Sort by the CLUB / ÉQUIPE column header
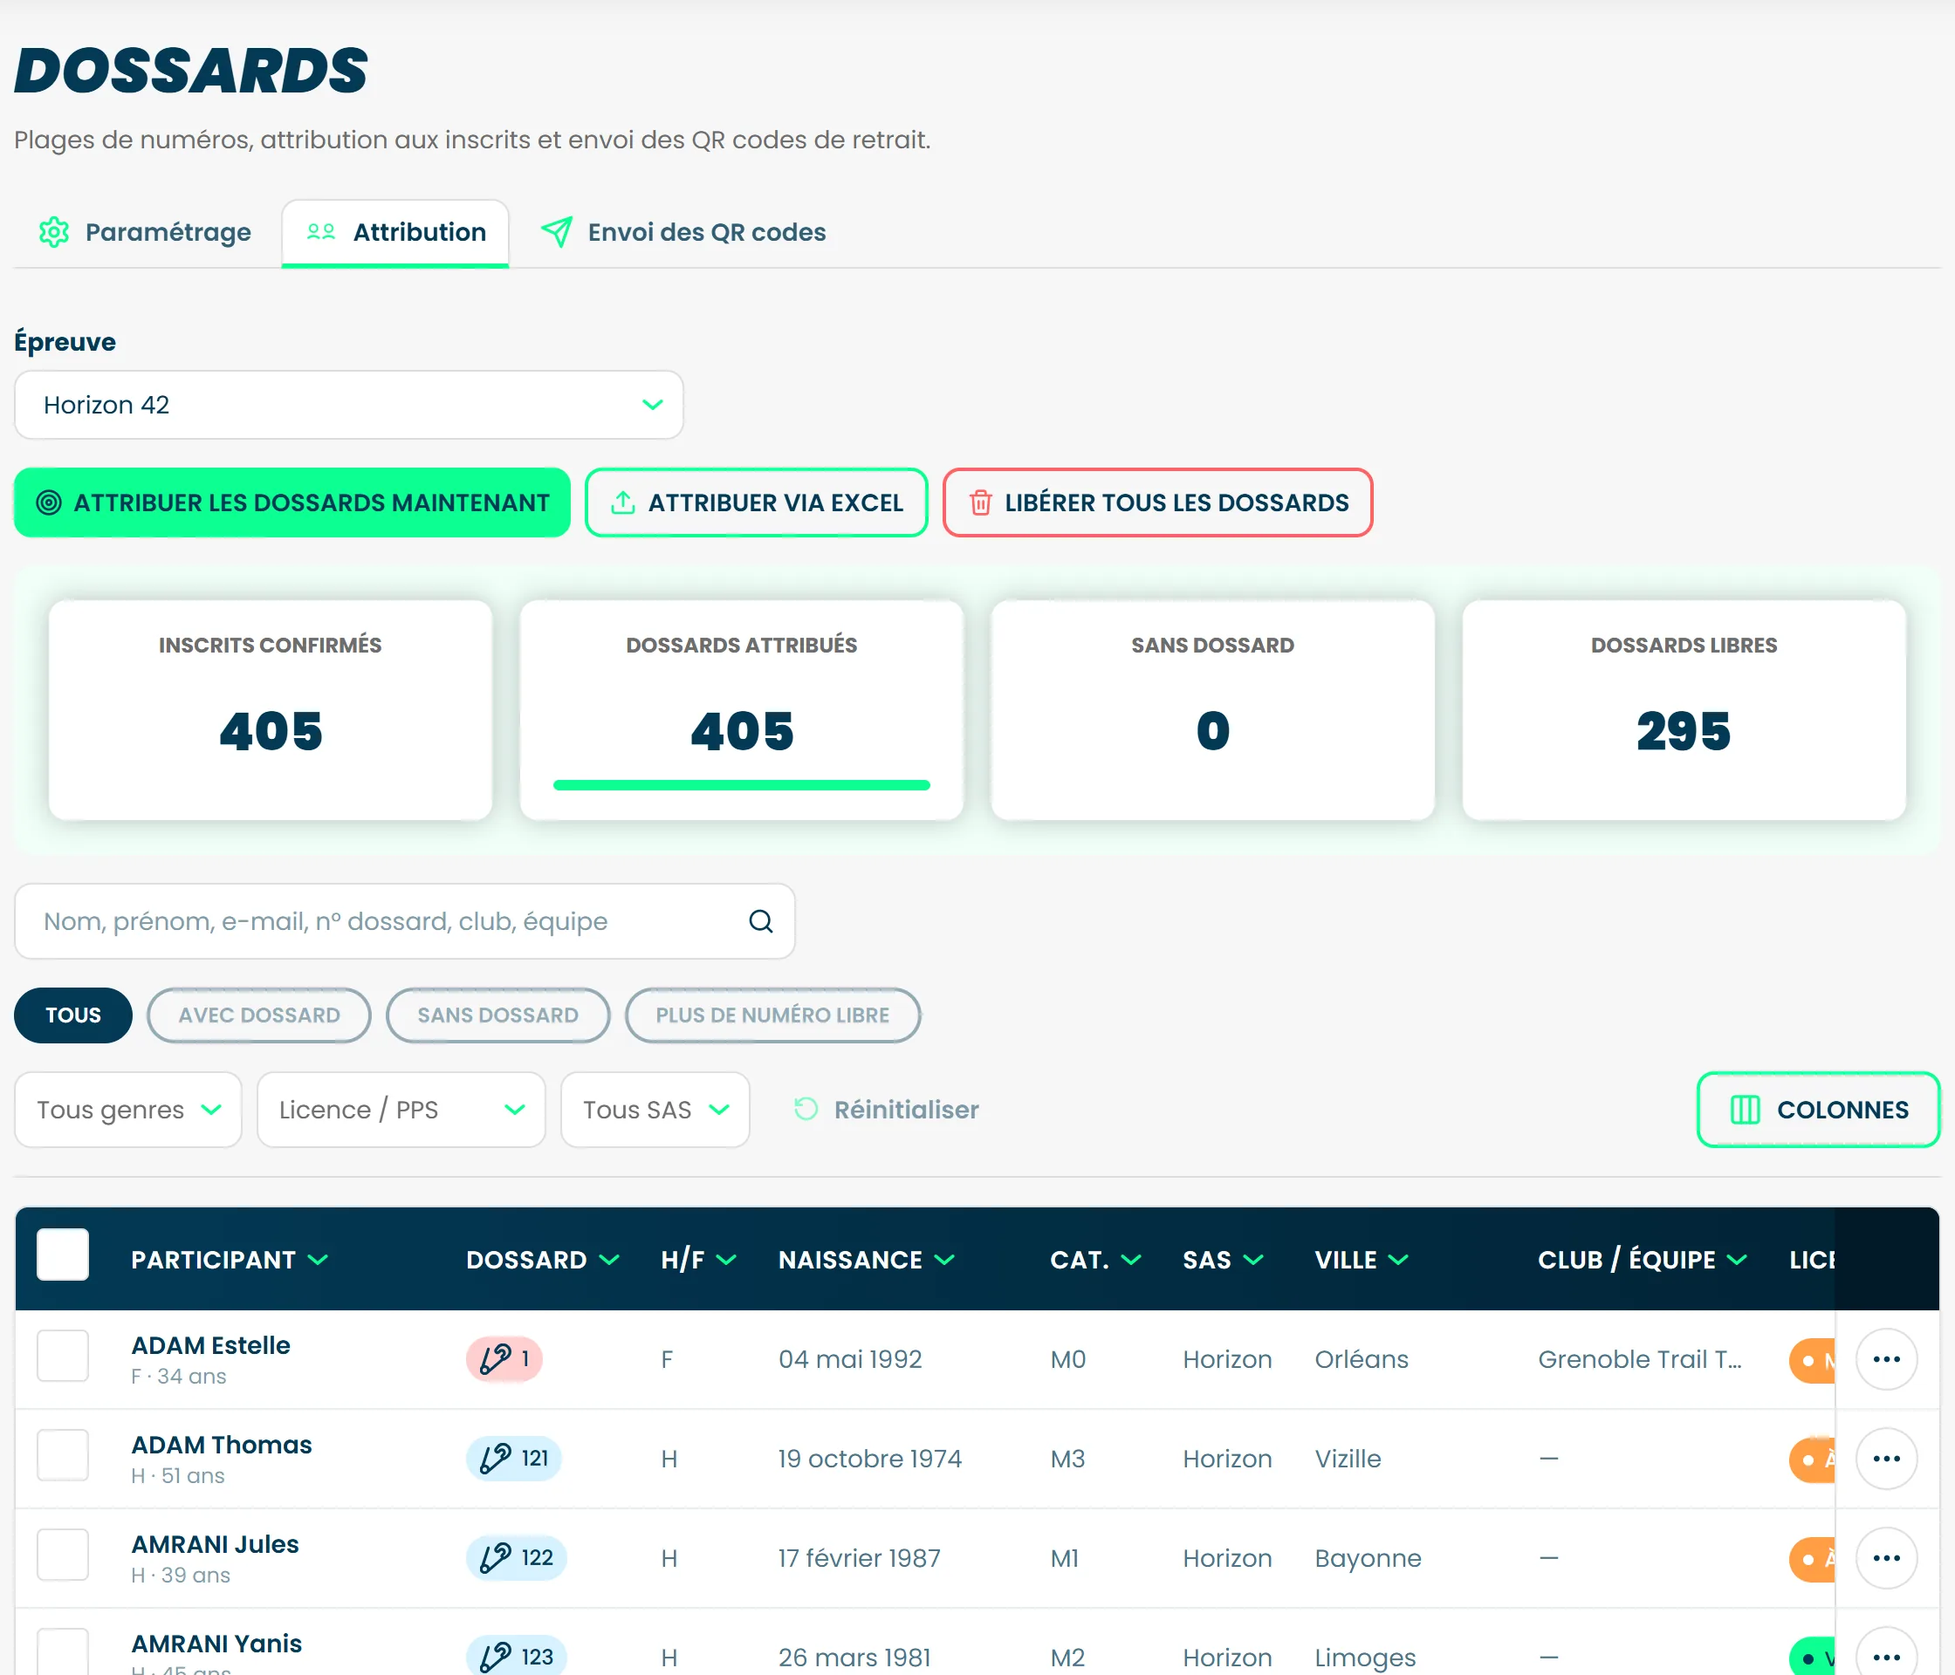This screenshot has width=1955, height=1675. (1642, 1259)
